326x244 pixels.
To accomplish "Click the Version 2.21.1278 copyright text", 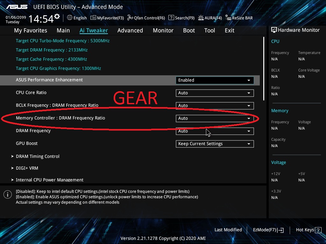I will (x=163, y=238).
